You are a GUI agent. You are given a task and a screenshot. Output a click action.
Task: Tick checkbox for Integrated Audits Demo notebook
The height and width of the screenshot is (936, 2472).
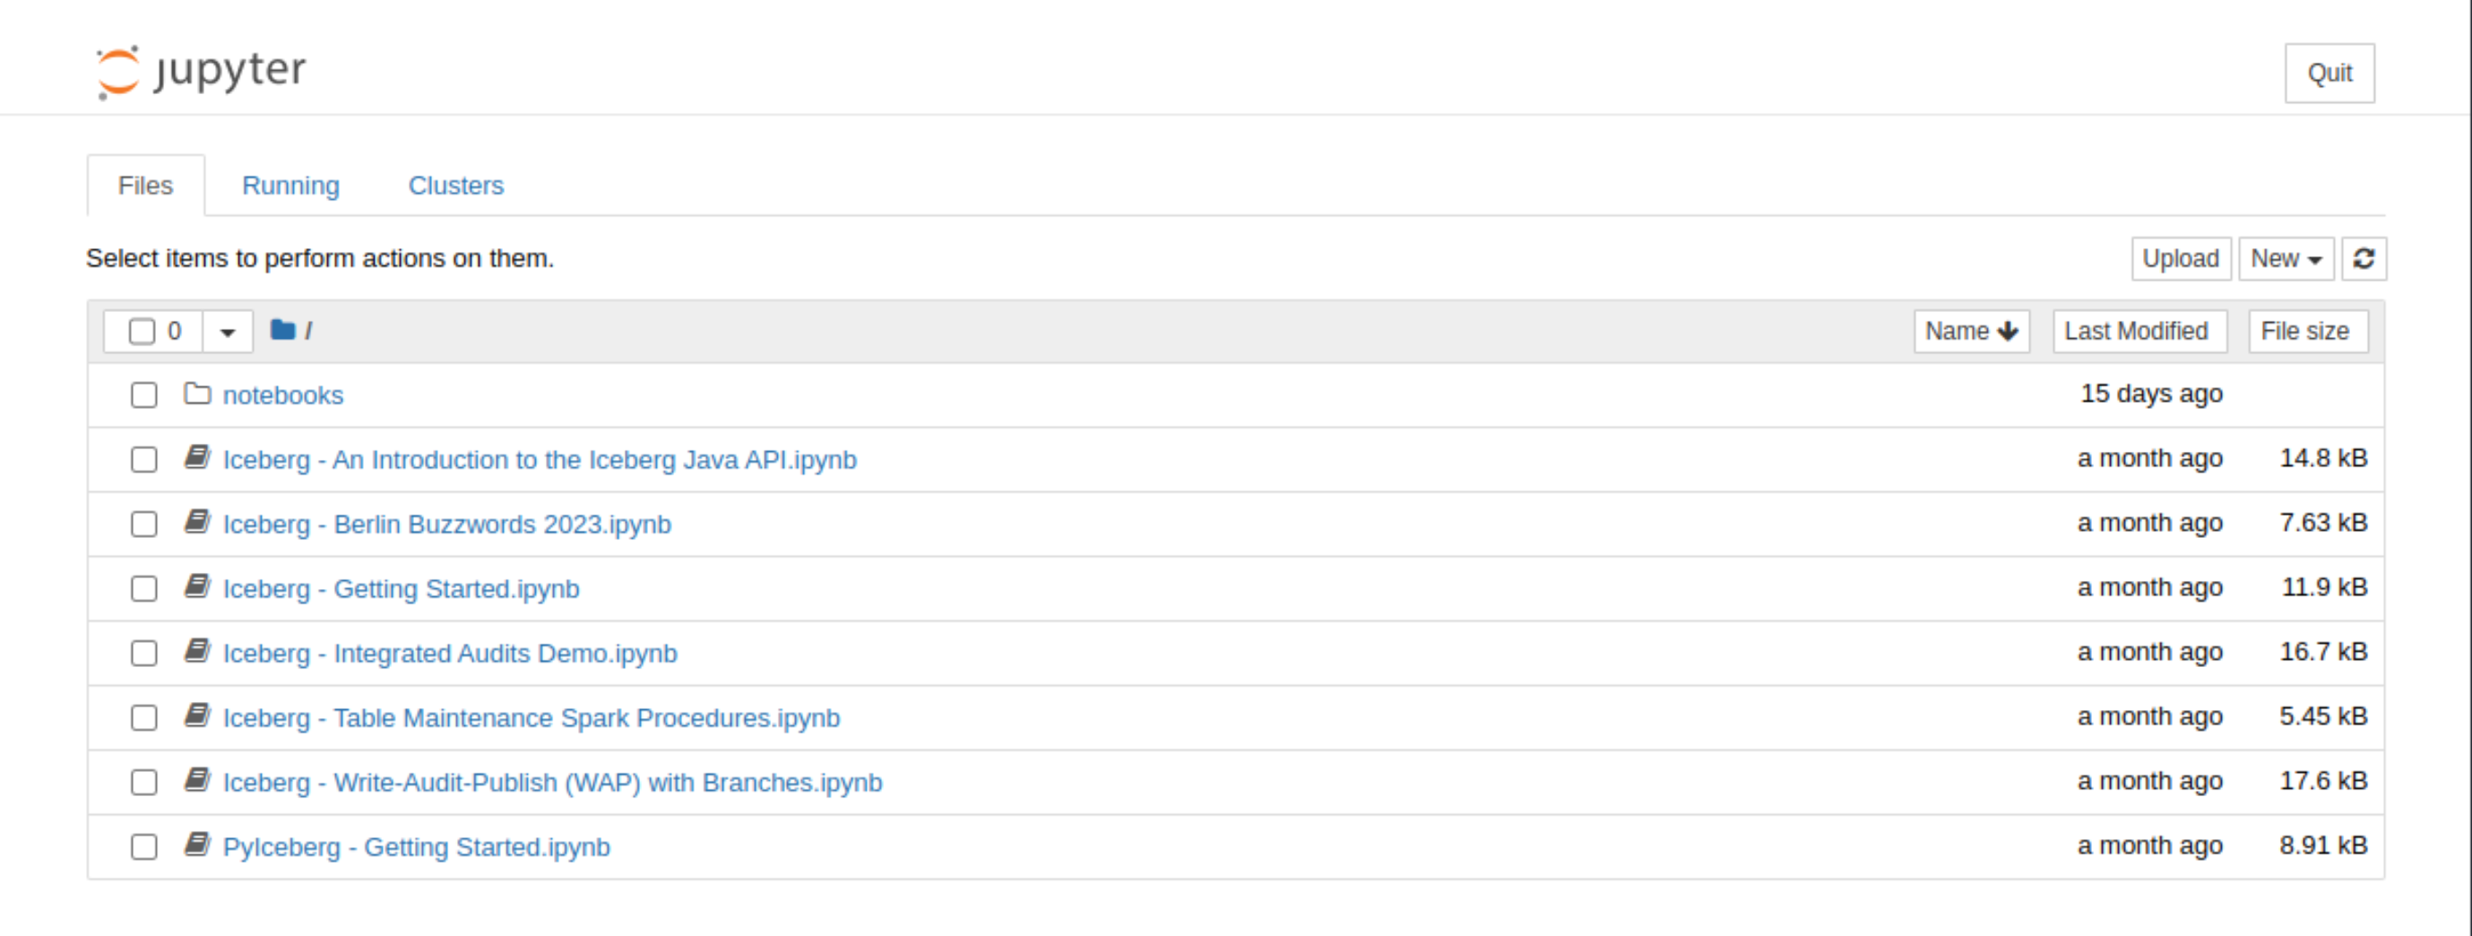click(x=144, y=654)
